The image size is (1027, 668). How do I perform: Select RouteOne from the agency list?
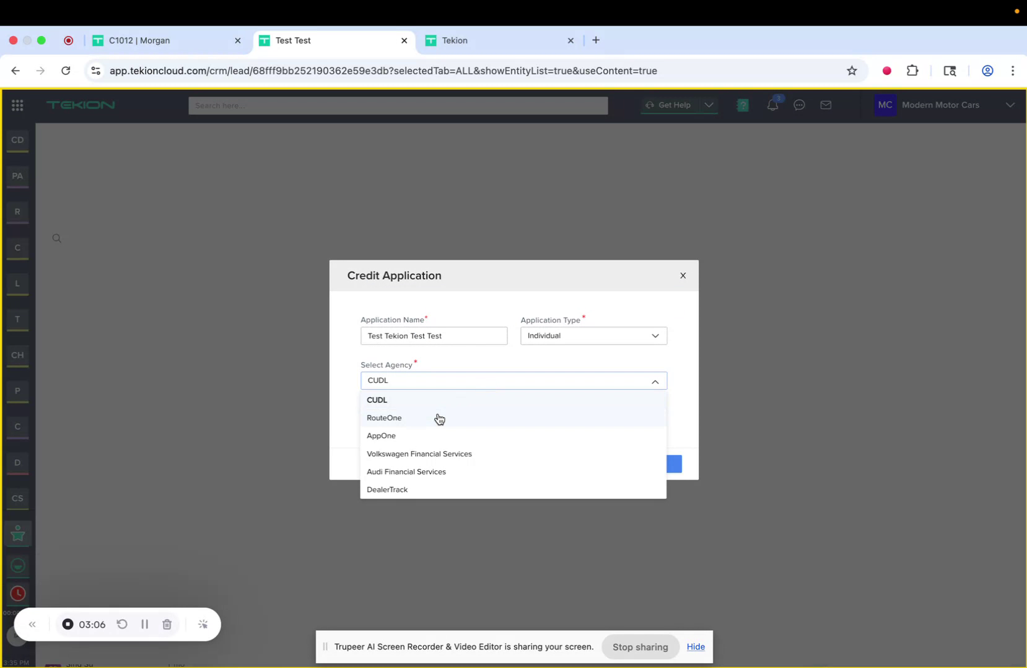click(x=384, y=418)
